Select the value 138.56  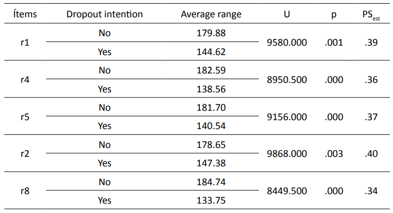tap(211, 89)
